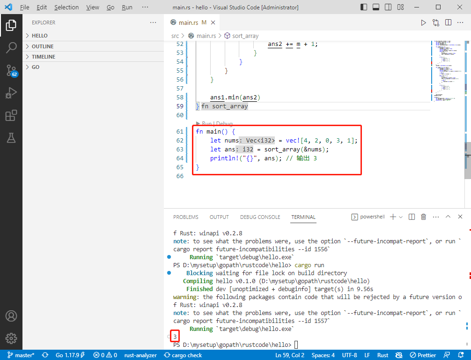Click Synchronize Changes status bar icon
The height and width of the screenshot is (360, 471).
pos(45,355)
